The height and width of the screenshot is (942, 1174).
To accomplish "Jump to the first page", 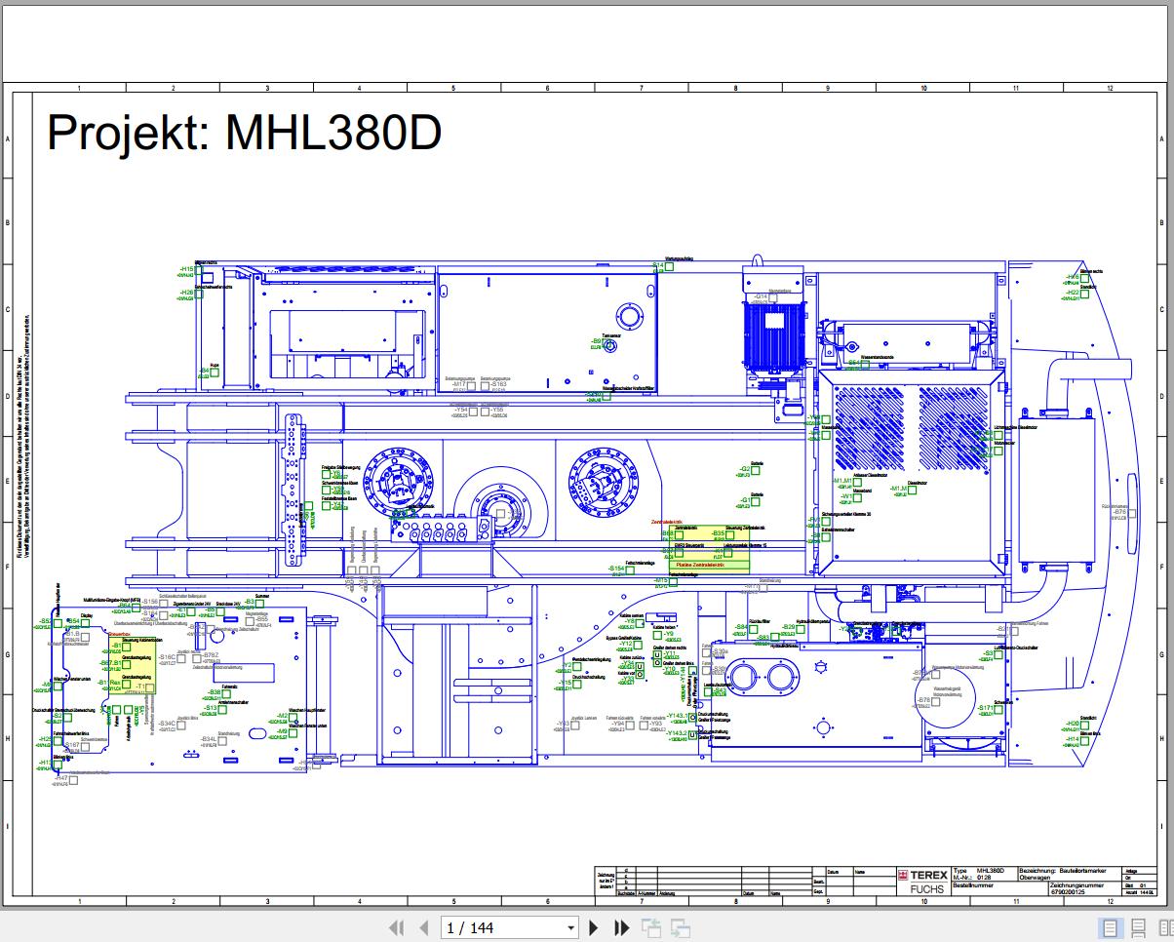I will tap(397, 927).
